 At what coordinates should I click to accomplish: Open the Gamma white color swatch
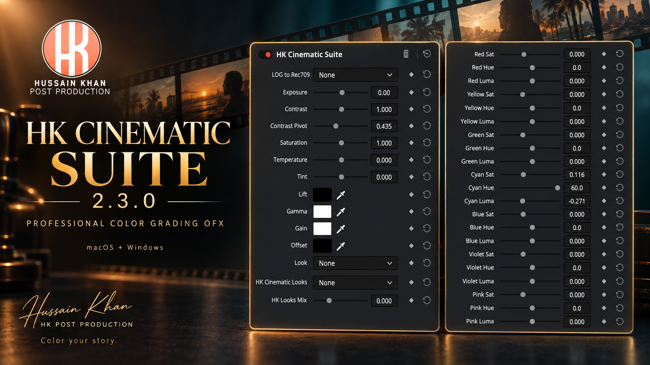pos(322,212)
